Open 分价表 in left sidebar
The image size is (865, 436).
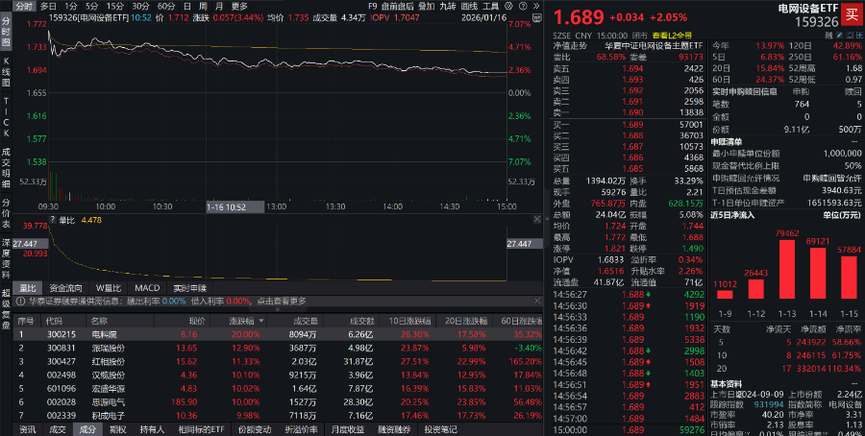(6, 213)
